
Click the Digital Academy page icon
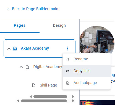[27, 67]
